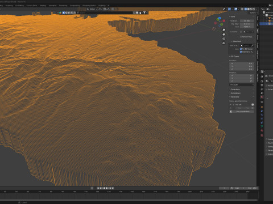Open the Material properties tab icon
The height and width of the screenshot is (204, 273).
(262, 130)
